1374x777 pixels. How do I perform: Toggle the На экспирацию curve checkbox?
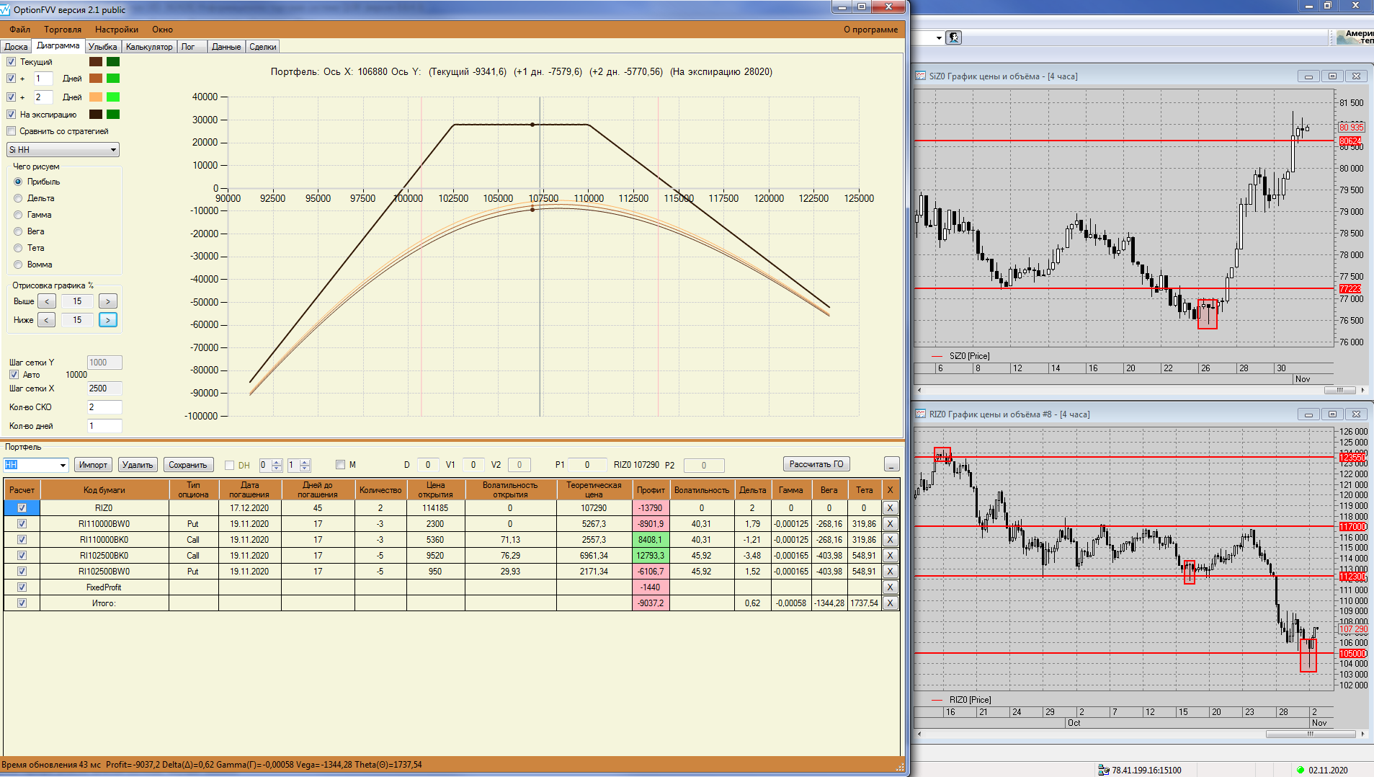click(11, 115)
